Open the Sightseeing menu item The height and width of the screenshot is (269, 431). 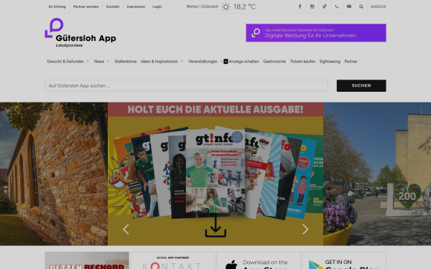[330, 61]
